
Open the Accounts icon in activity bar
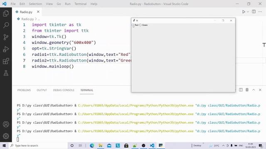coord(6,124)
